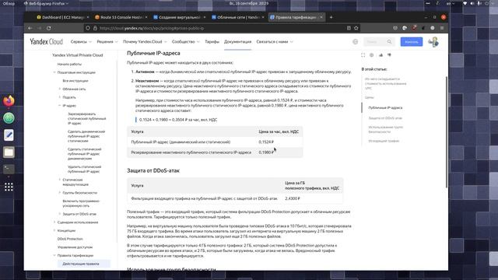Click the article settings gear icon
The width and height of the screenshot is (498, 280).
click(372, 55)
